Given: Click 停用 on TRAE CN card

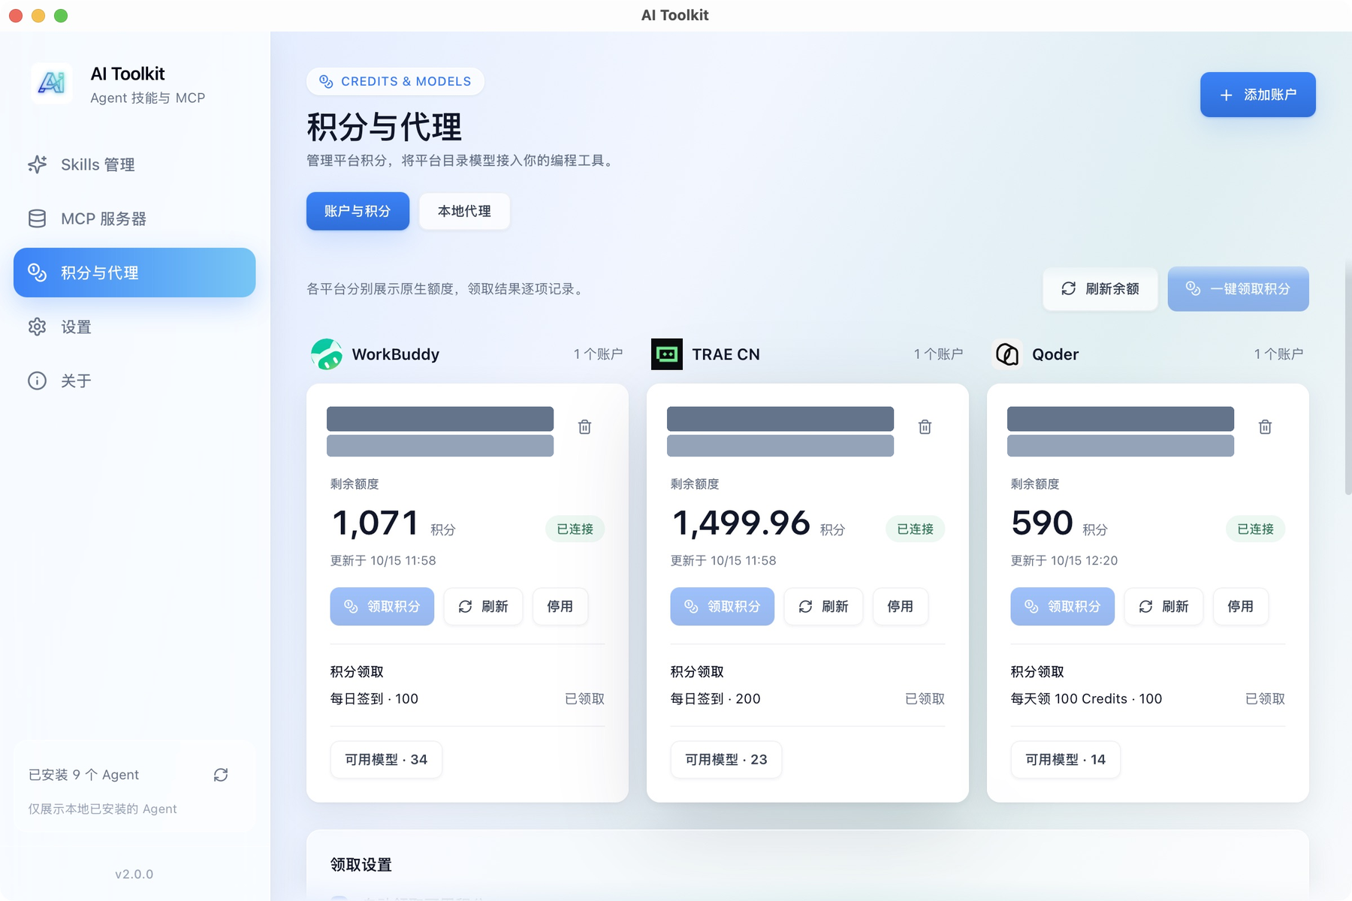Looking at the screenshot, I should (x=901, y=607).
